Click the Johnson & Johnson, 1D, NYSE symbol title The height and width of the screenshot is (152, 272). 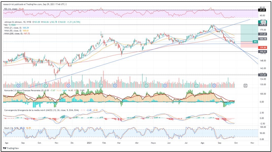click(x=18, y=22)
